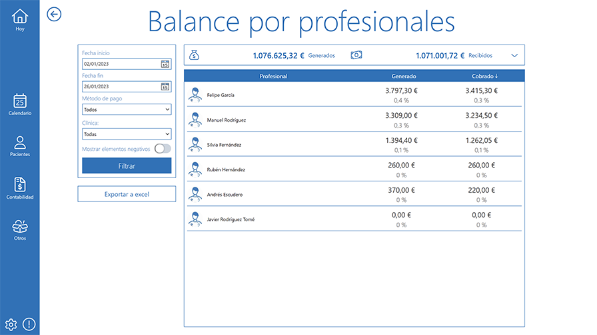
Task: Click the 220,00 € collected amount
Action: point(481,190)
